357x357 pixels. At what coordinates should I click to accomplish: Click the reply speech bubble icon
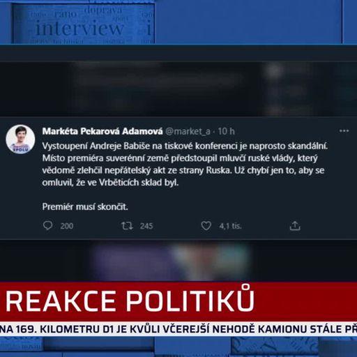pyautogui.click(x=47, y=225)
